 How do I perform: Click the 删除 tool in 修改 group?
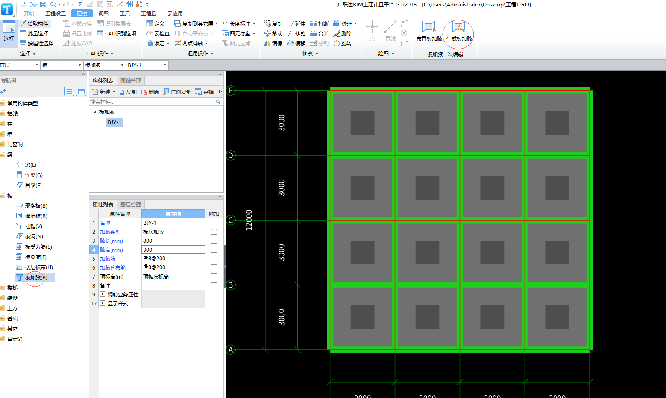click(x=343, y=33)
